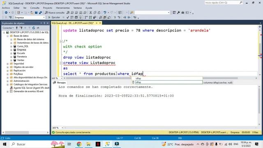
Task: Expand the Seguridad folder node
Action: point(7,64)
